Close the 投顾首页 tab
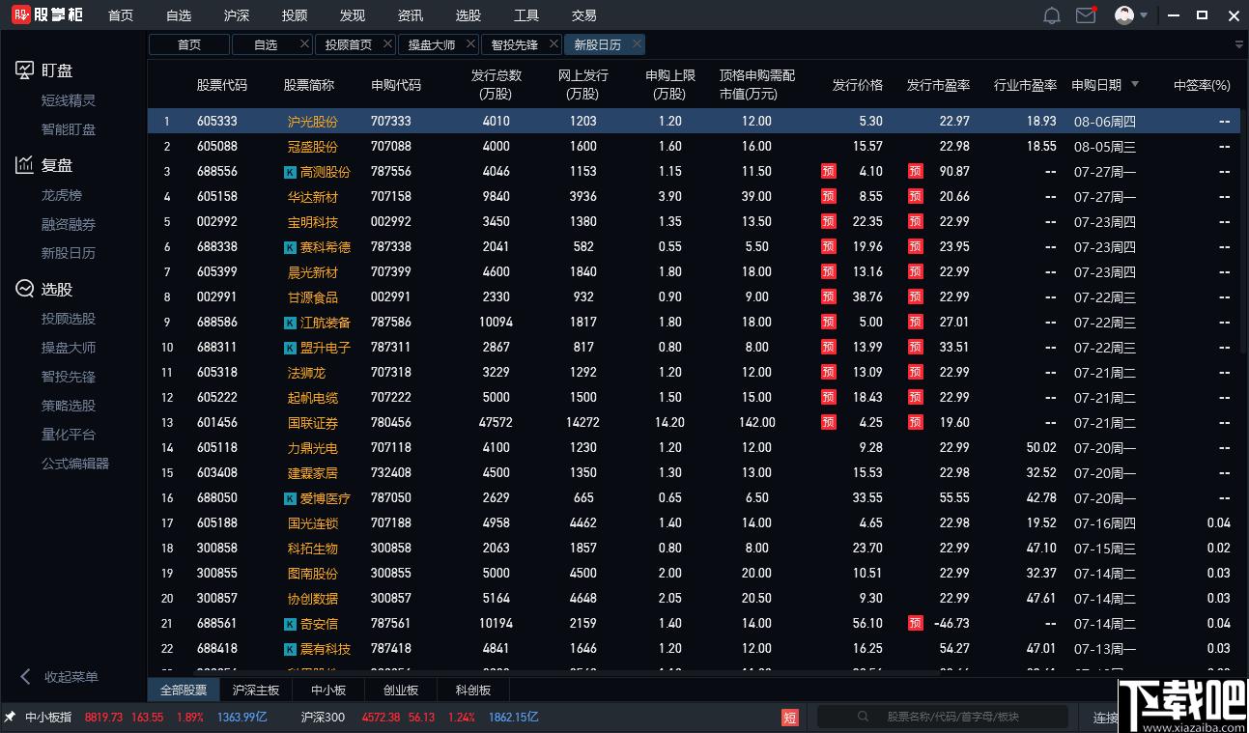Viewport: 1249px width, 733px height. point(388,43)
